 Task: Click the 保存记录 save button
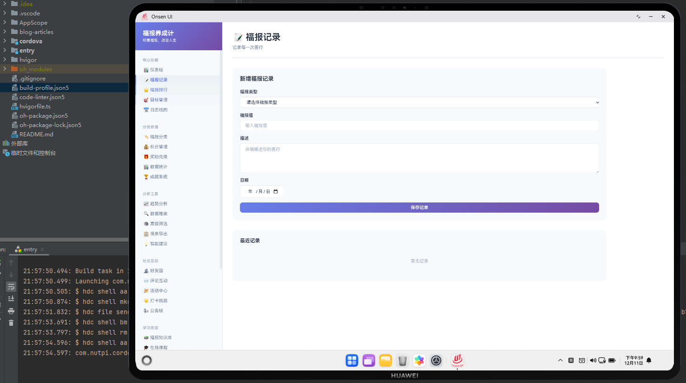tap(419, 207)
